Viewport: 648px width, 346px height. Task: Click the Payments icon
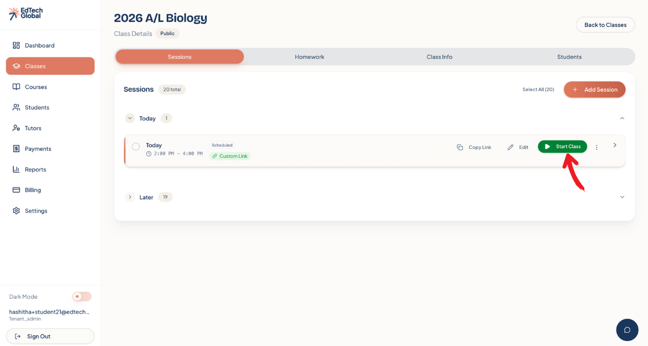16,149
